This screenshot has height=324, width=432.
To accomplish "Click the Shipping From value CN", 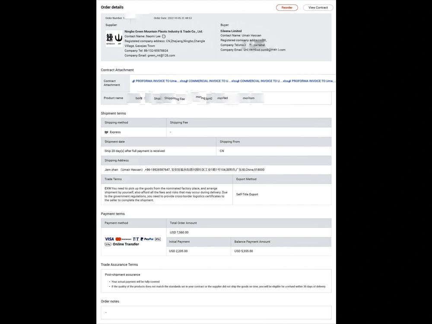I will pos(222,151).
